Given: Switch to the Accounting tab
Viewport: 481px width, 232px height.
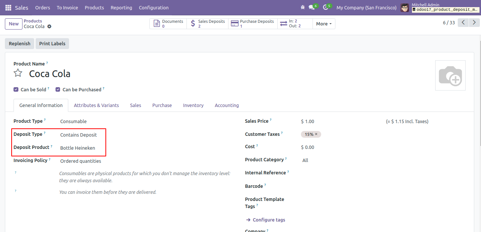Looking at the screenshot, I should [227, 105].
